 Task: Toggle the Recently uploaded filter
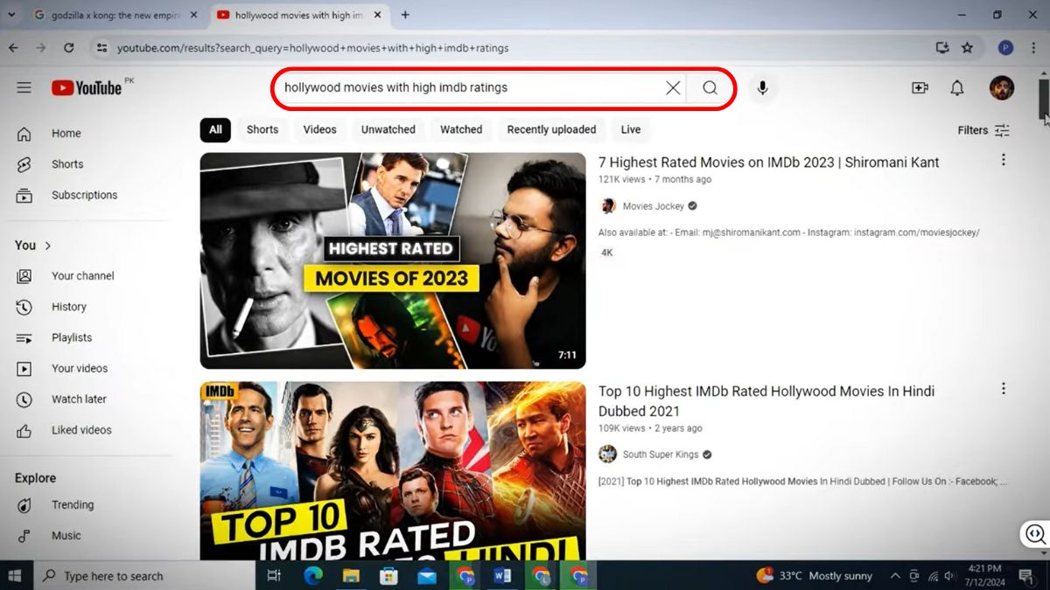coord(551,129)
